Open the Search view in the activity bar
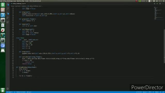The width and height of the screenshot is (165, 93). [8, 9]
